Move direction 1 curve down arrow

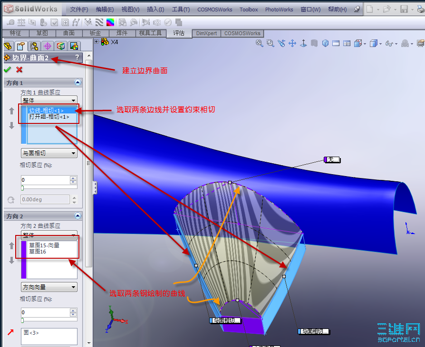(11, 125)
